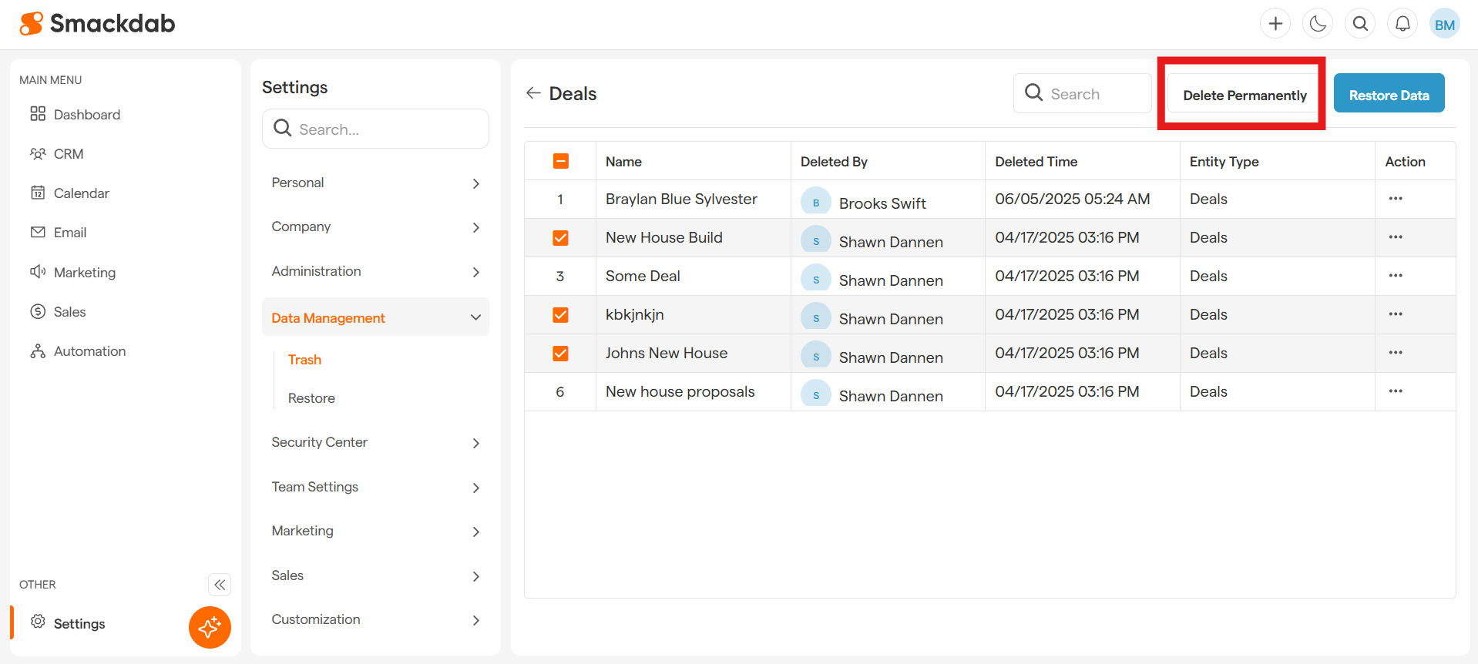Viewport: 1478px width, 664px height.
Task: Open the notifications bell icon
Action: coord(1402,24)
